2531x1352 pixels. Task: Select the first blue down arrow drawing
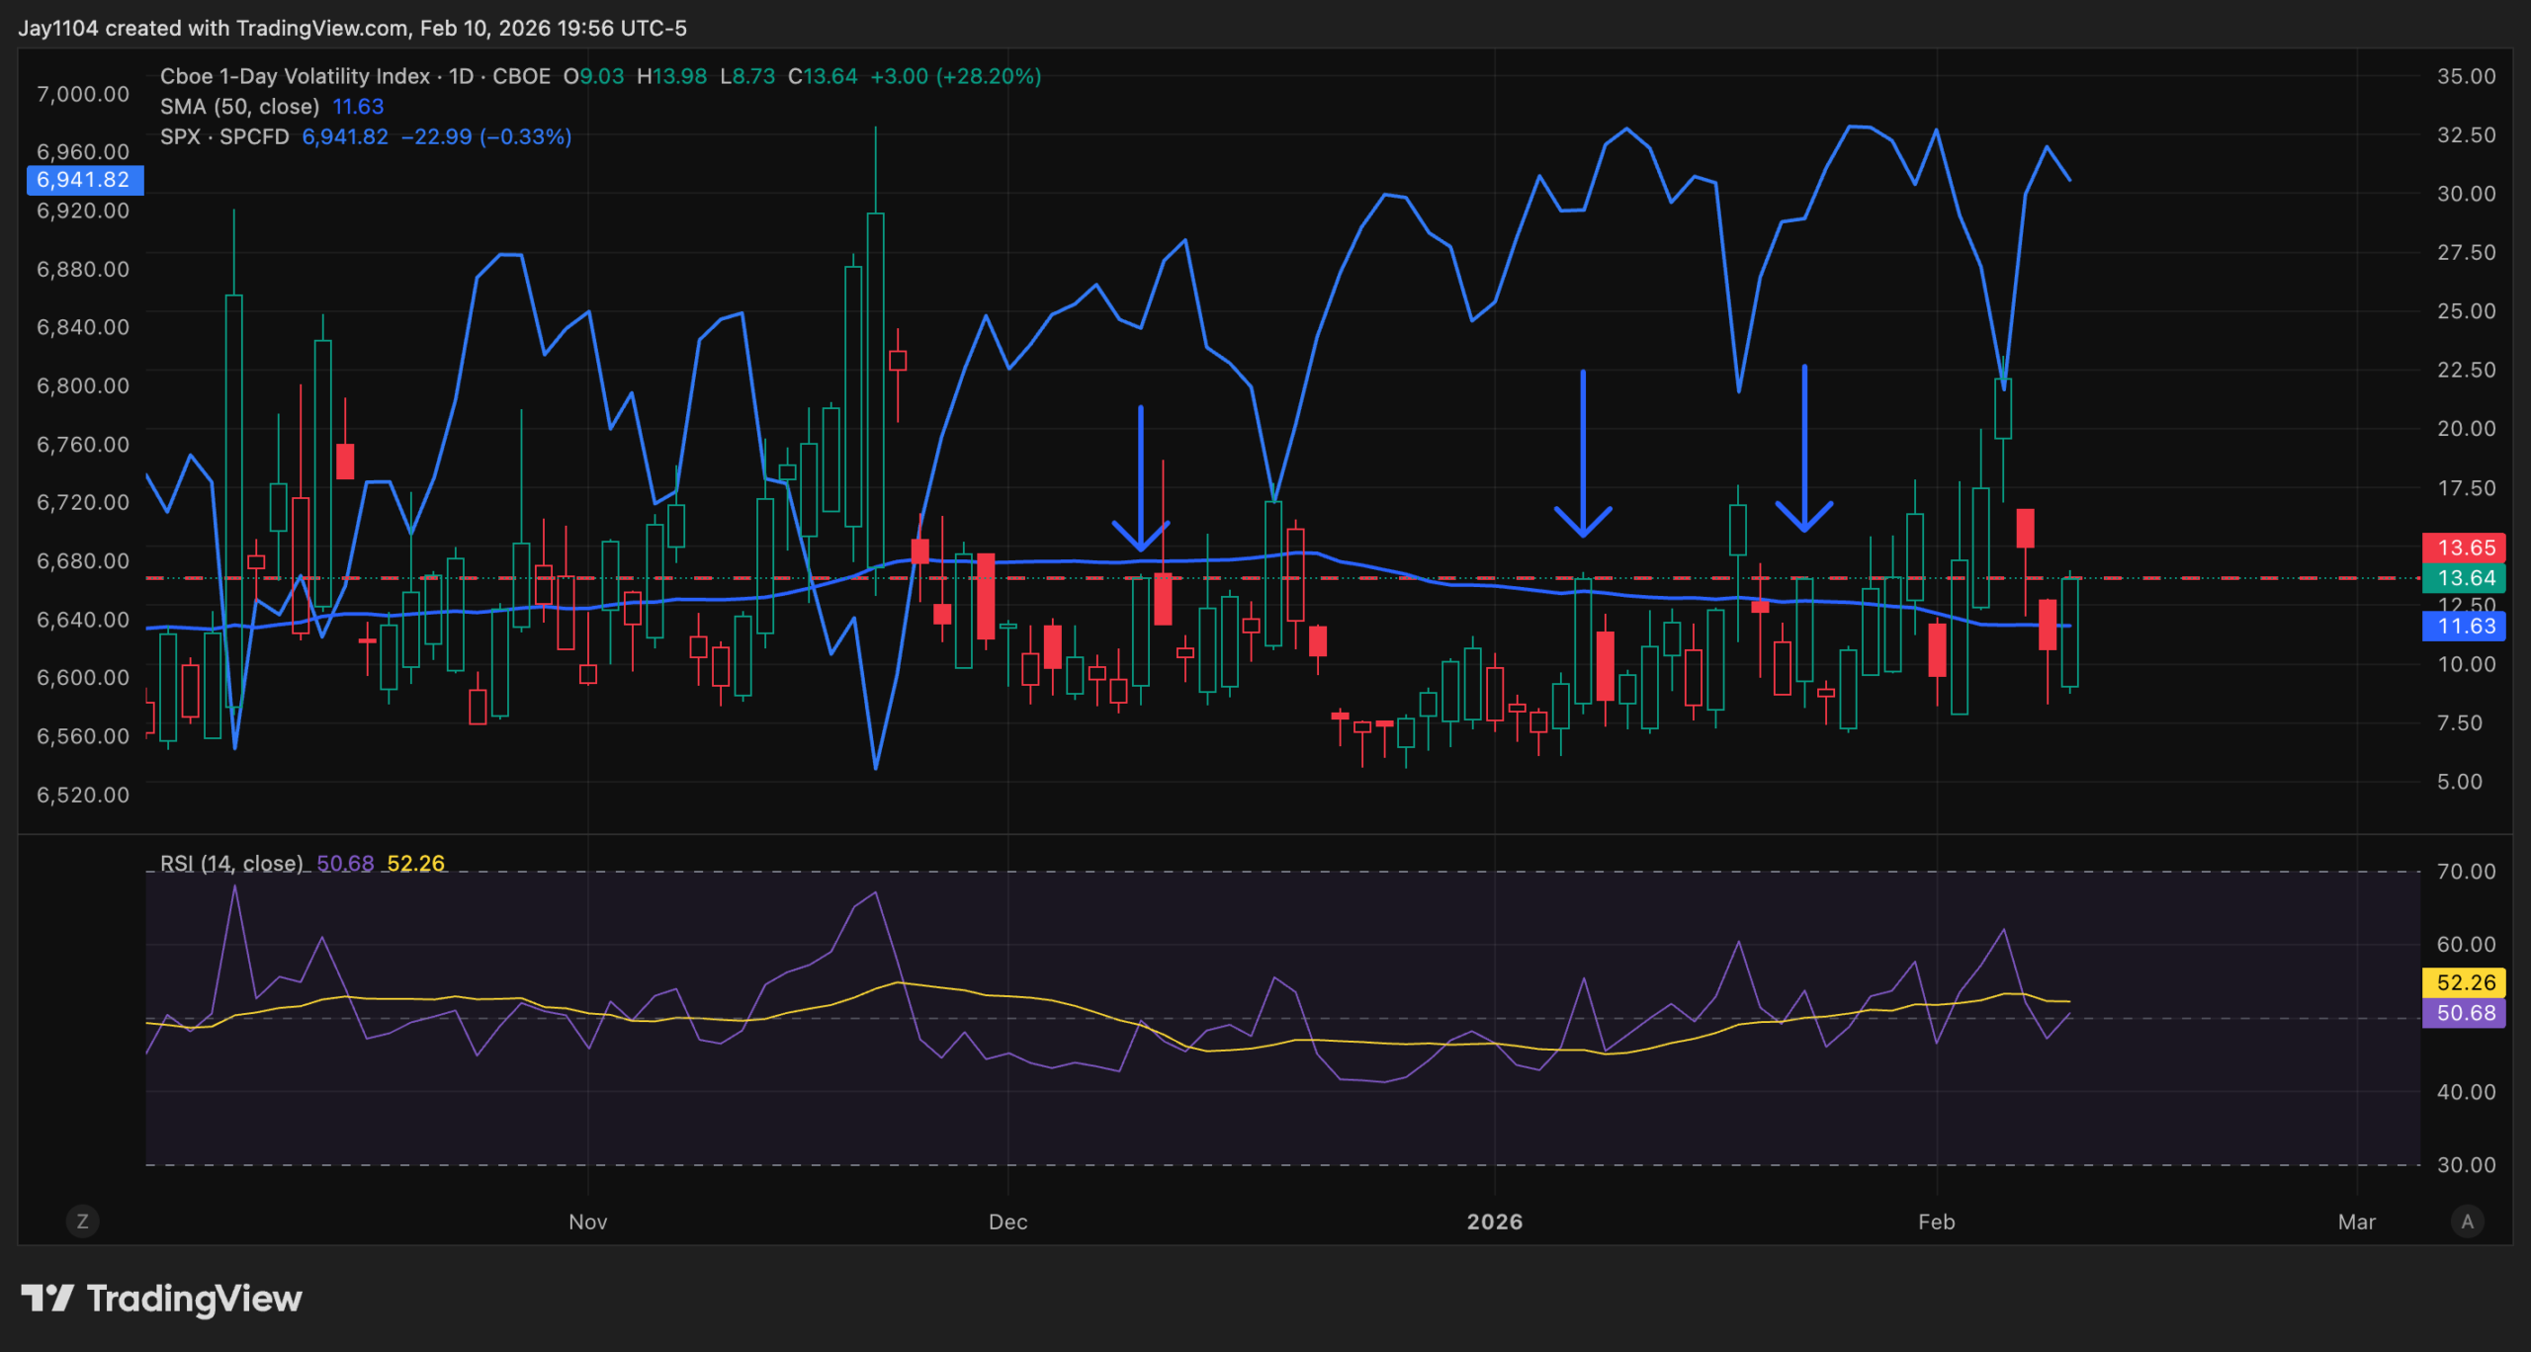(x=1141, y=474)
